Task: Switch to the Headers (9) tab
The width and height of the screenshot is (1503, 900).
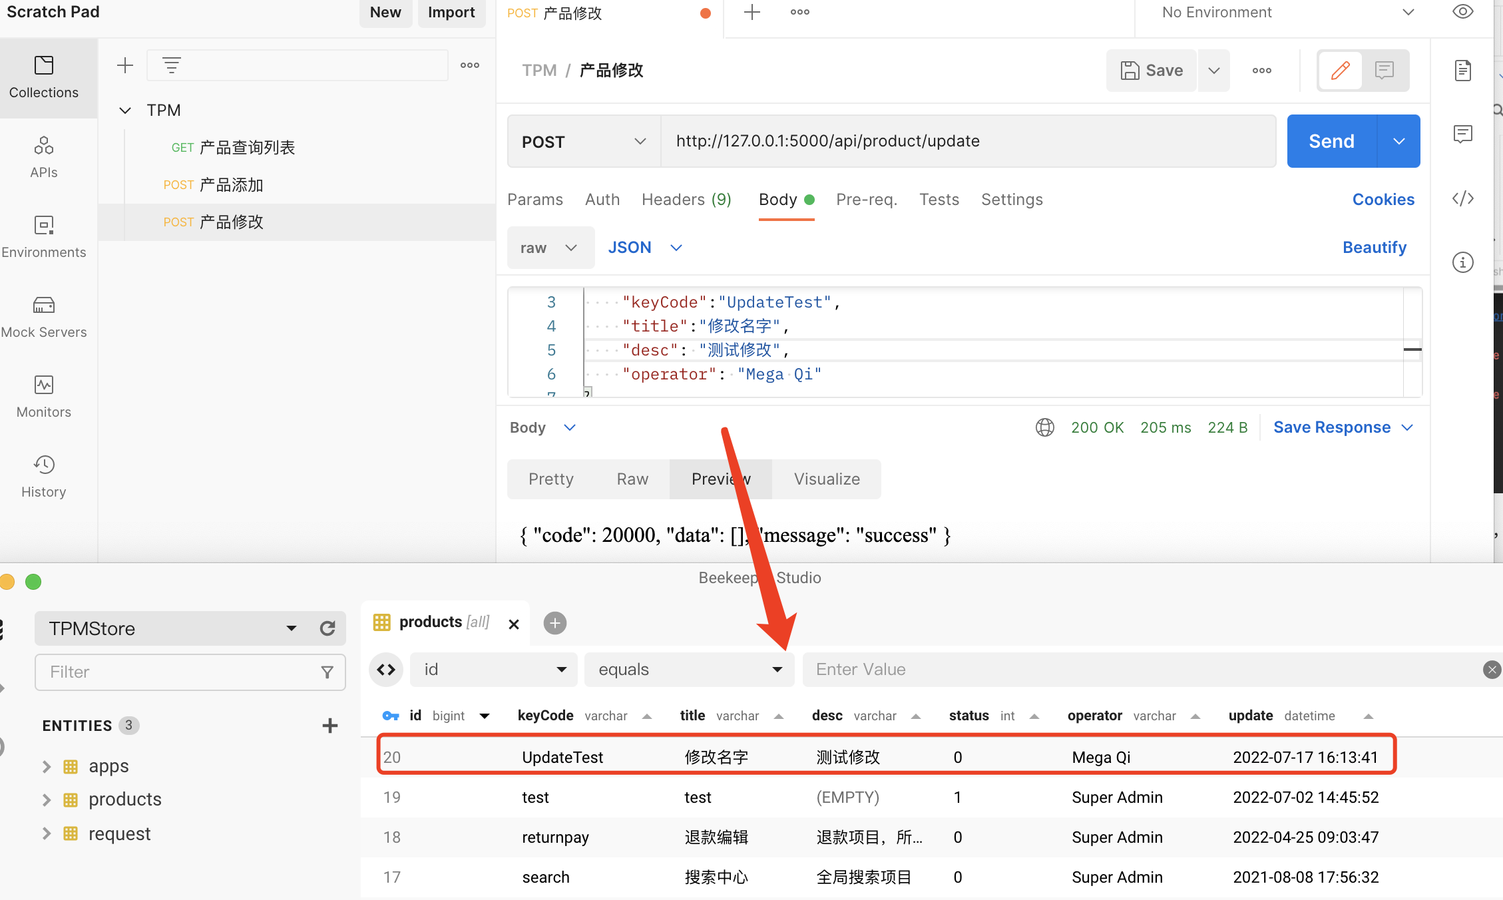Action: pos(686,200)
